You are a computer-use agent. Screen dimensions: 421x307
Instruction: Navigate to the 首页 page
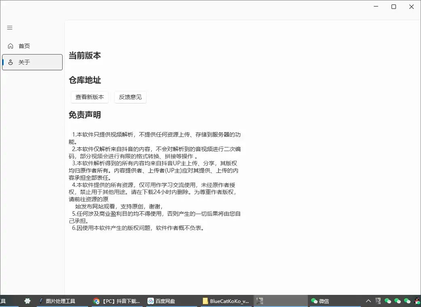[23, 46]
